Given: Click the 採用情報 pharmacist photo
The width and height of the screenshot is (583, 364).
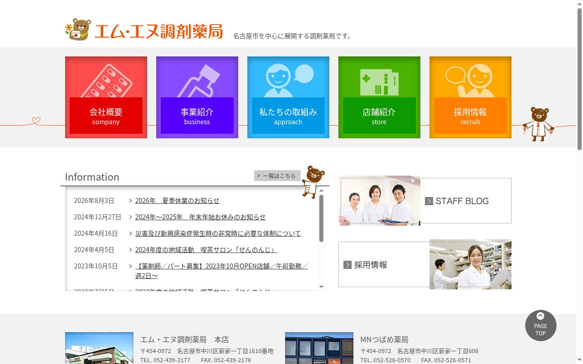Looking at the screenshot, I should pos(470,264).
